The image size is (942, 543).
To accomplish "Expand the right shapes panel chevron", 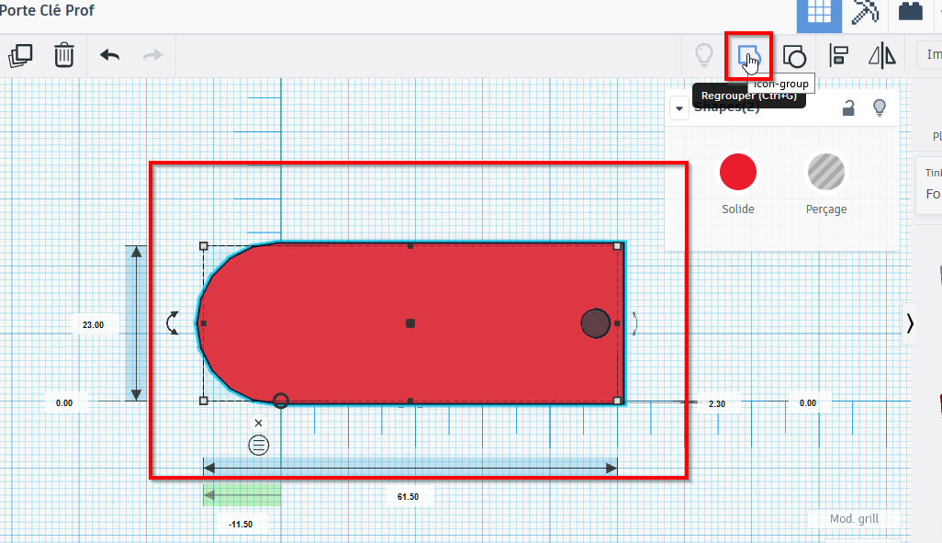I will 910,323.
